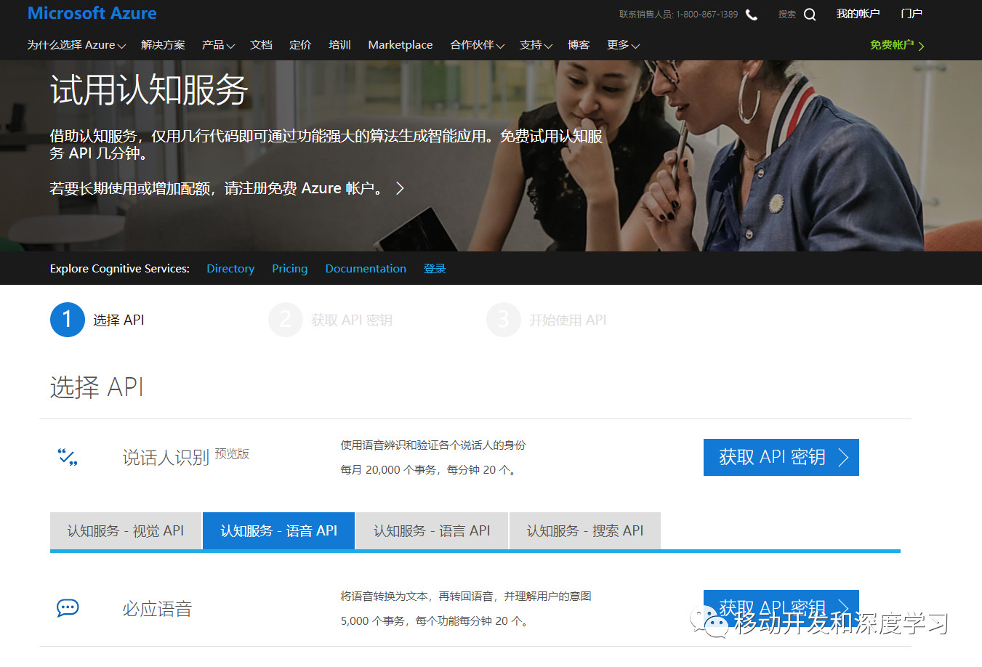
Task: Click step 2 circle 获取 API 密钥
Action: 286,320
